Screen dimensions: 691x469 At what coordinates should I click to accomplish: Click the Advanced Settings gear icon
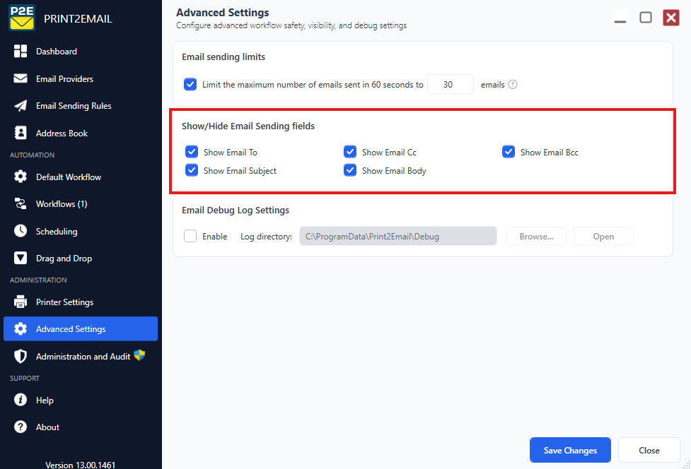[x=21, y=328]
